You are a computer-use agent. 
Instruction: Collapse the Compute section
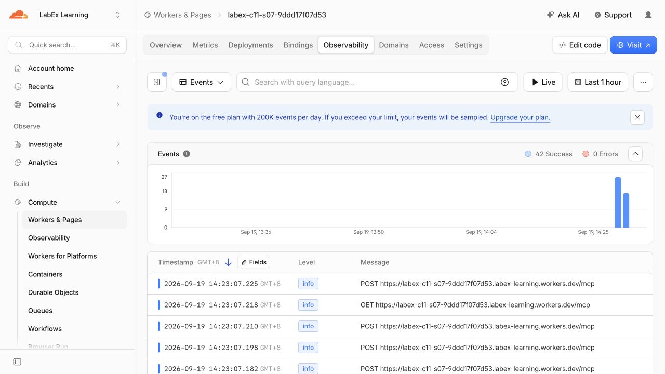click(x=118, y=202)
